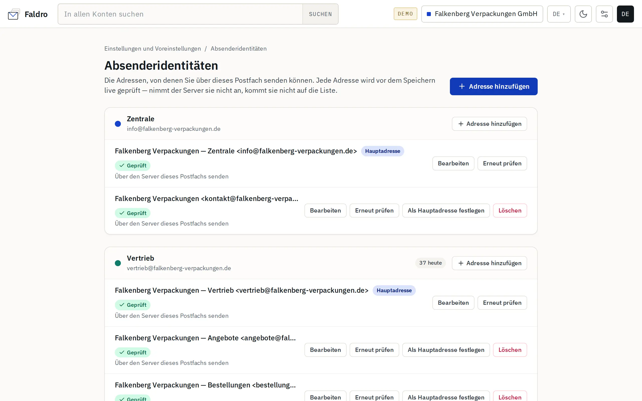This screenshot has width=642, height=401.
Task: Set kontakt@ identity as Hauptadresse
Action: [446, 211]
